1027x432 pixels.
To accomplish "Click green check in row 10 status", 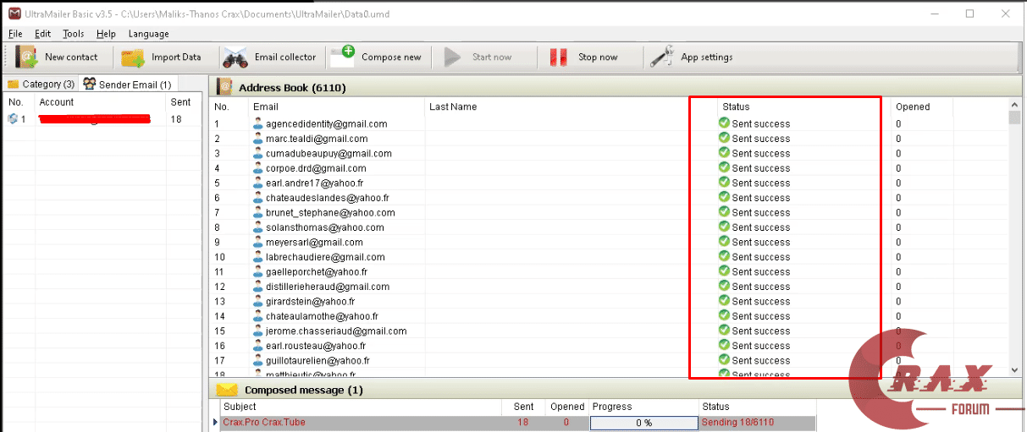I will (x=724, y=256).
